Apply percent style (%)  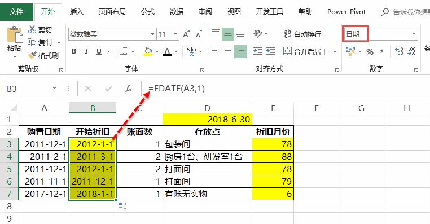[370, 51]
